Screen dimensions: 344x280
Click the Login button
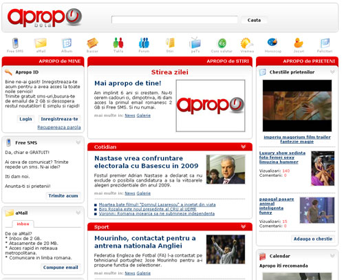25,119
